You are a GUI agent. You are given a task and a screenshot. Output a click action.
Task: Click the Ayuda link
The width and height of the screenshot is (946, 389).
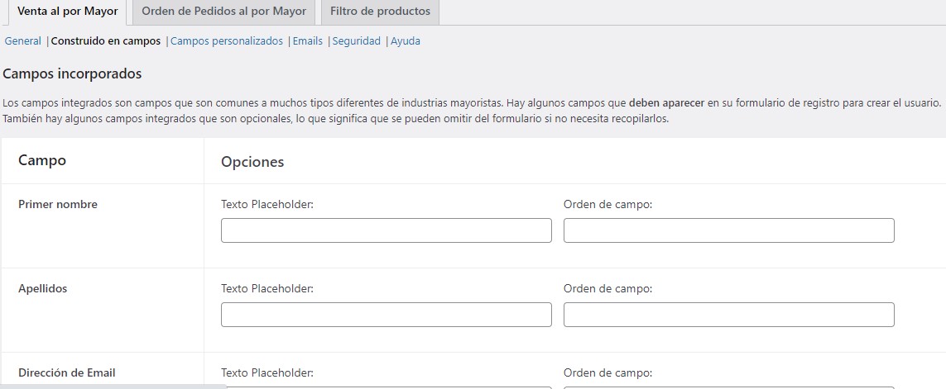coord(406,41)
